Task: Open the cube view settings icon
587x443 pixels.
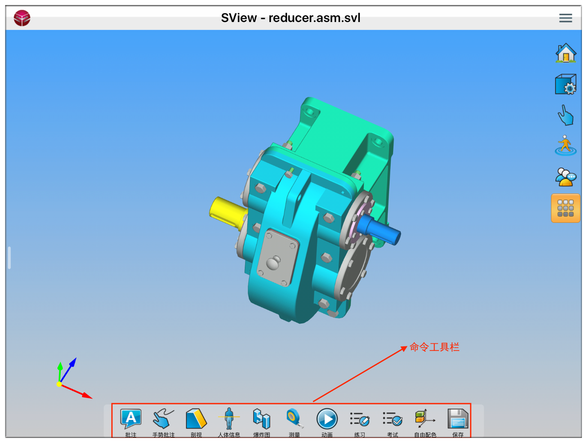Action: pyautogui.click(x=566, y=84)
